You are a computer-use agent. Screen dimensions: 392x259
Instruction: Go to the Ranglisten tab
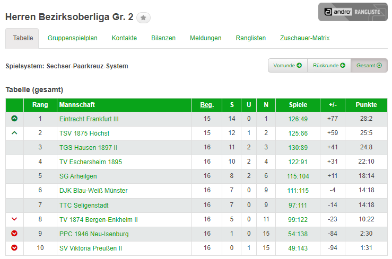tap(251, 38)
